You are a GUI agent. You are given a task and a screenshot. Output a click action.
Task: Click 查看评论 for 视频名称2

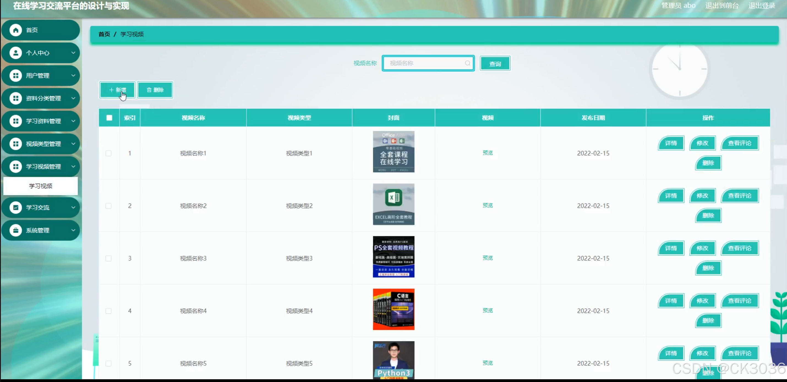739,196
